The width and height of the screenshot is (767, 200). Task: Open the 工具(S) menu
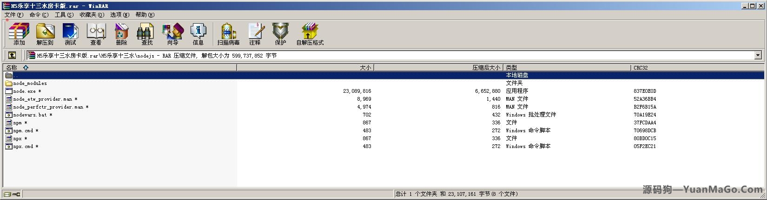tap(64, 15)
